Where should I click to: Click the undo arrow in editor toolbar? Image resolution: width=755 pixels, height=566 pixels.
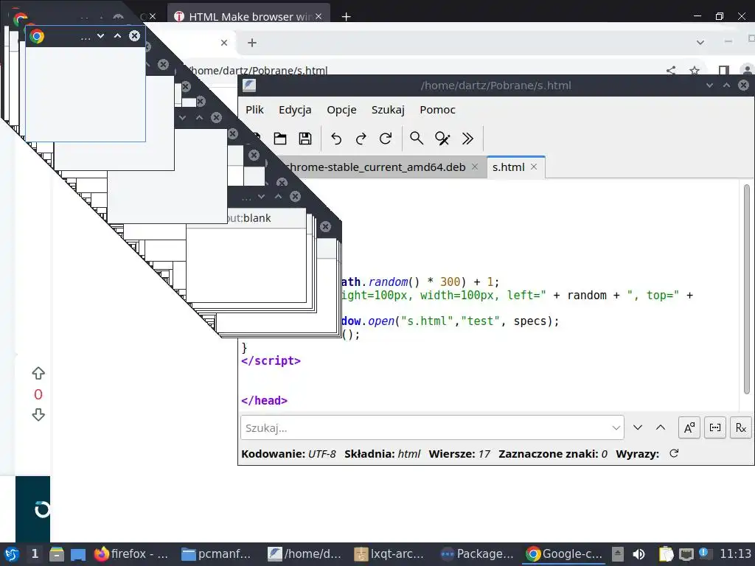tap(336, 139)
